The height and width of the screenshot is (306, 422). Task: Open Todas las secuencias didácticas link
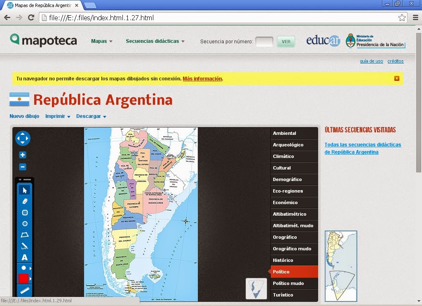tap(363, 148)
